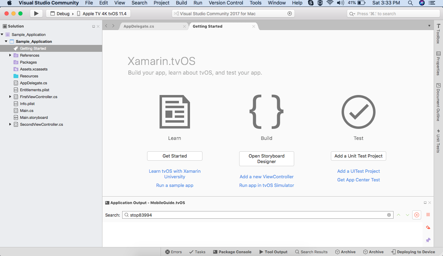Click the status bar arrow icon beside Visual Studio Community 2017
The image size is (443, 256).
[x=290, y=14]
